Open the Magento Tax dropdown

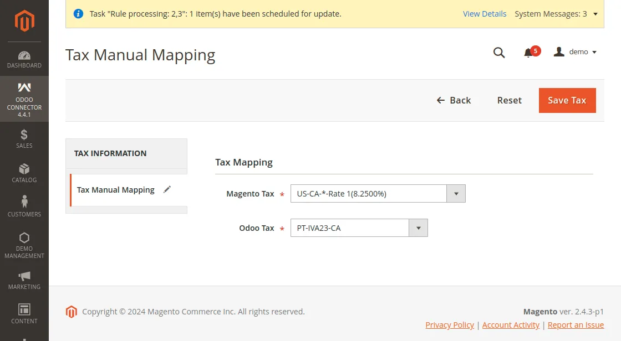[456, 193]
